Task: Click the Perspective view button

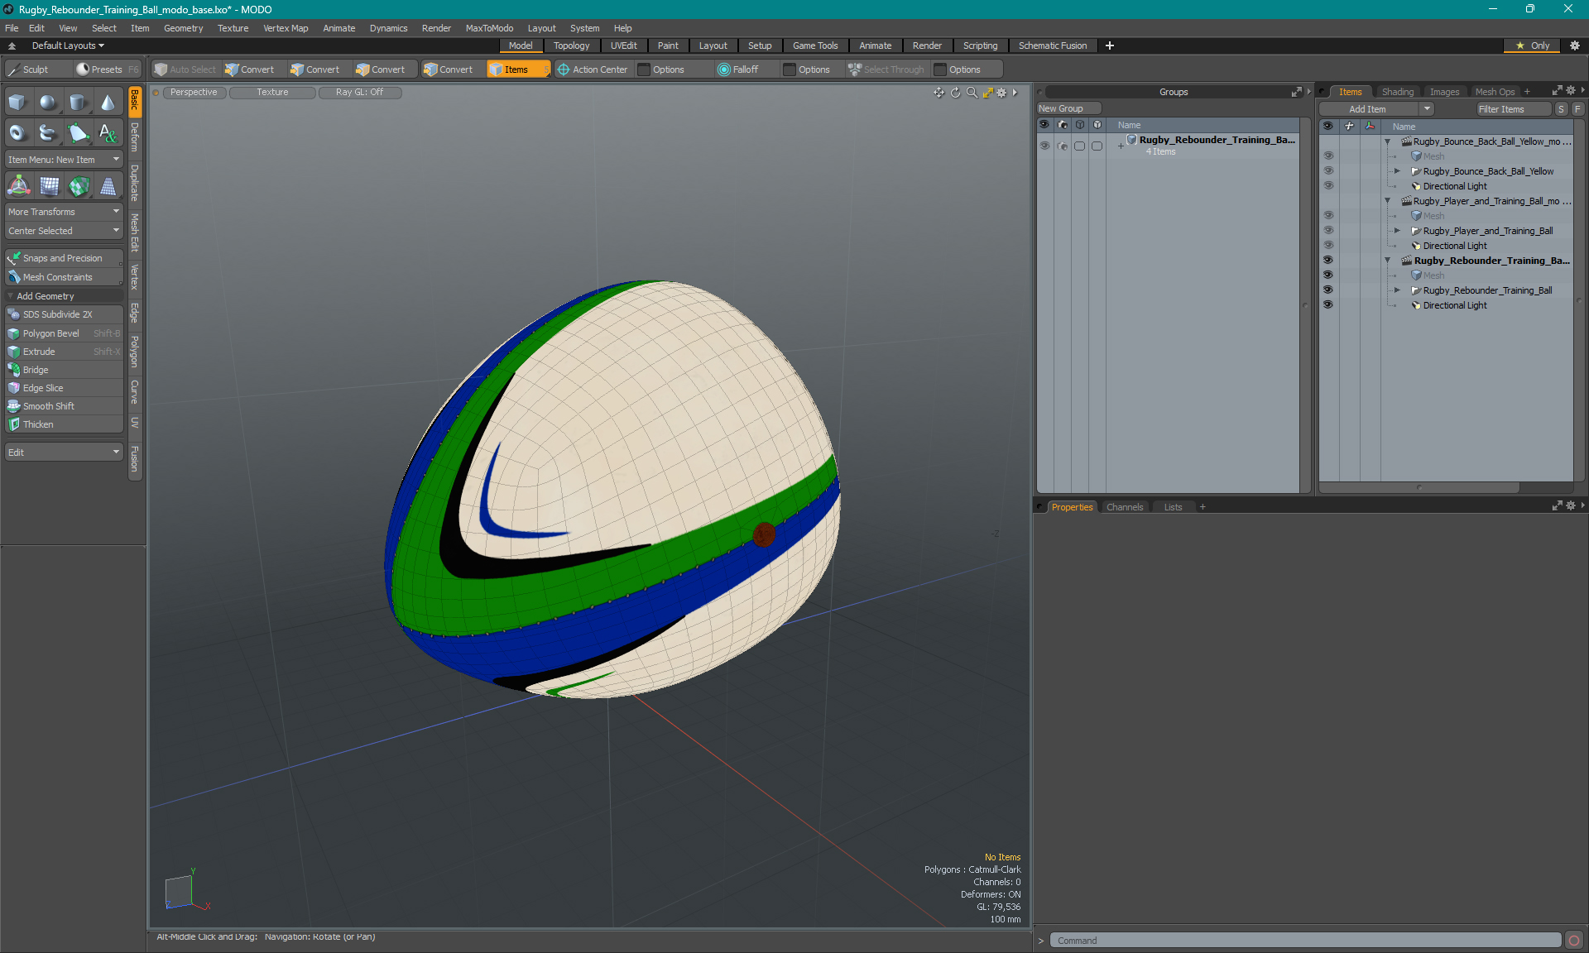Action: click(194, 93)
